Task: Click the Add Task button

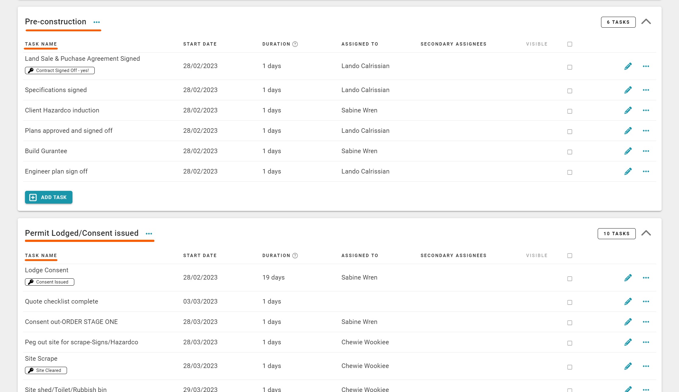Action: coord(49,197)
